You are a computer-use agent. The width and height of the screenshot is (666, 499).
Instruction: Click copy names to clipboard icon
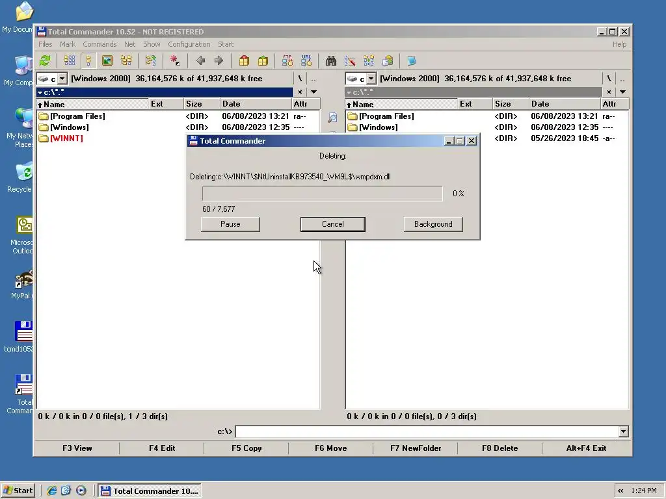[x=388, y=60]
